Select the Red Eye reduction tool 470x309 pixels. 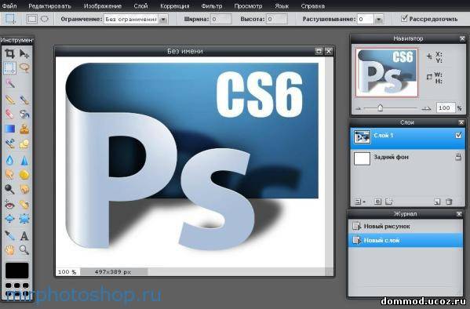coord(10,205)
